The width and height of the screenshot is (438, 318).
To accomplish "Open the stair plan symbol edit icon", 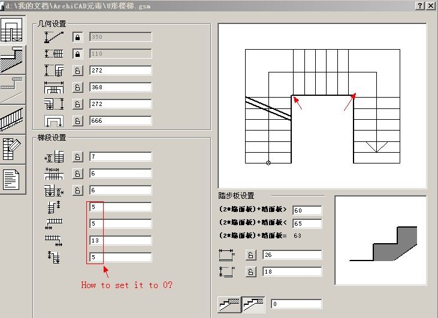I will (12, 149).
